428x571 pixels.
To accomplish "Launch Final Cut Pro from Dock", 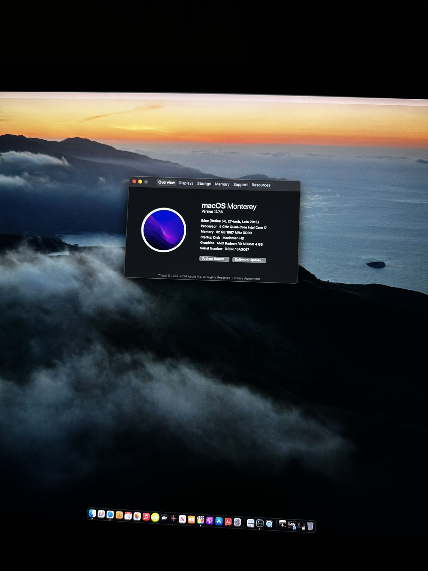I will 201,520.
